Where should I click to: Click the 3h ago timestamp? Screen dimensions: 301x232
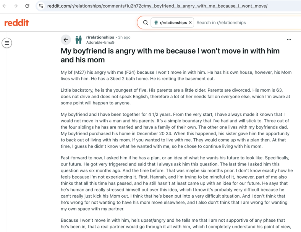pos(124,37)
